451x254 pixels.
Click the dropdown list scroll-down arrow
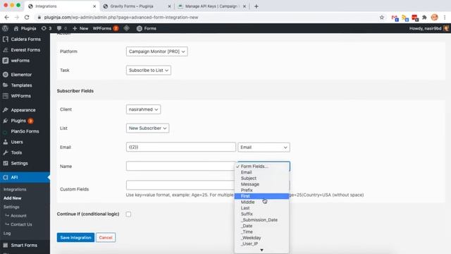[261, 250]
